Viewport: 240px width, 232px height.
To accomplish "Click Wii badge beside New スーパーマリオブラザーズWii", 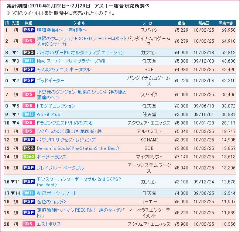I will tap(29, 61).
